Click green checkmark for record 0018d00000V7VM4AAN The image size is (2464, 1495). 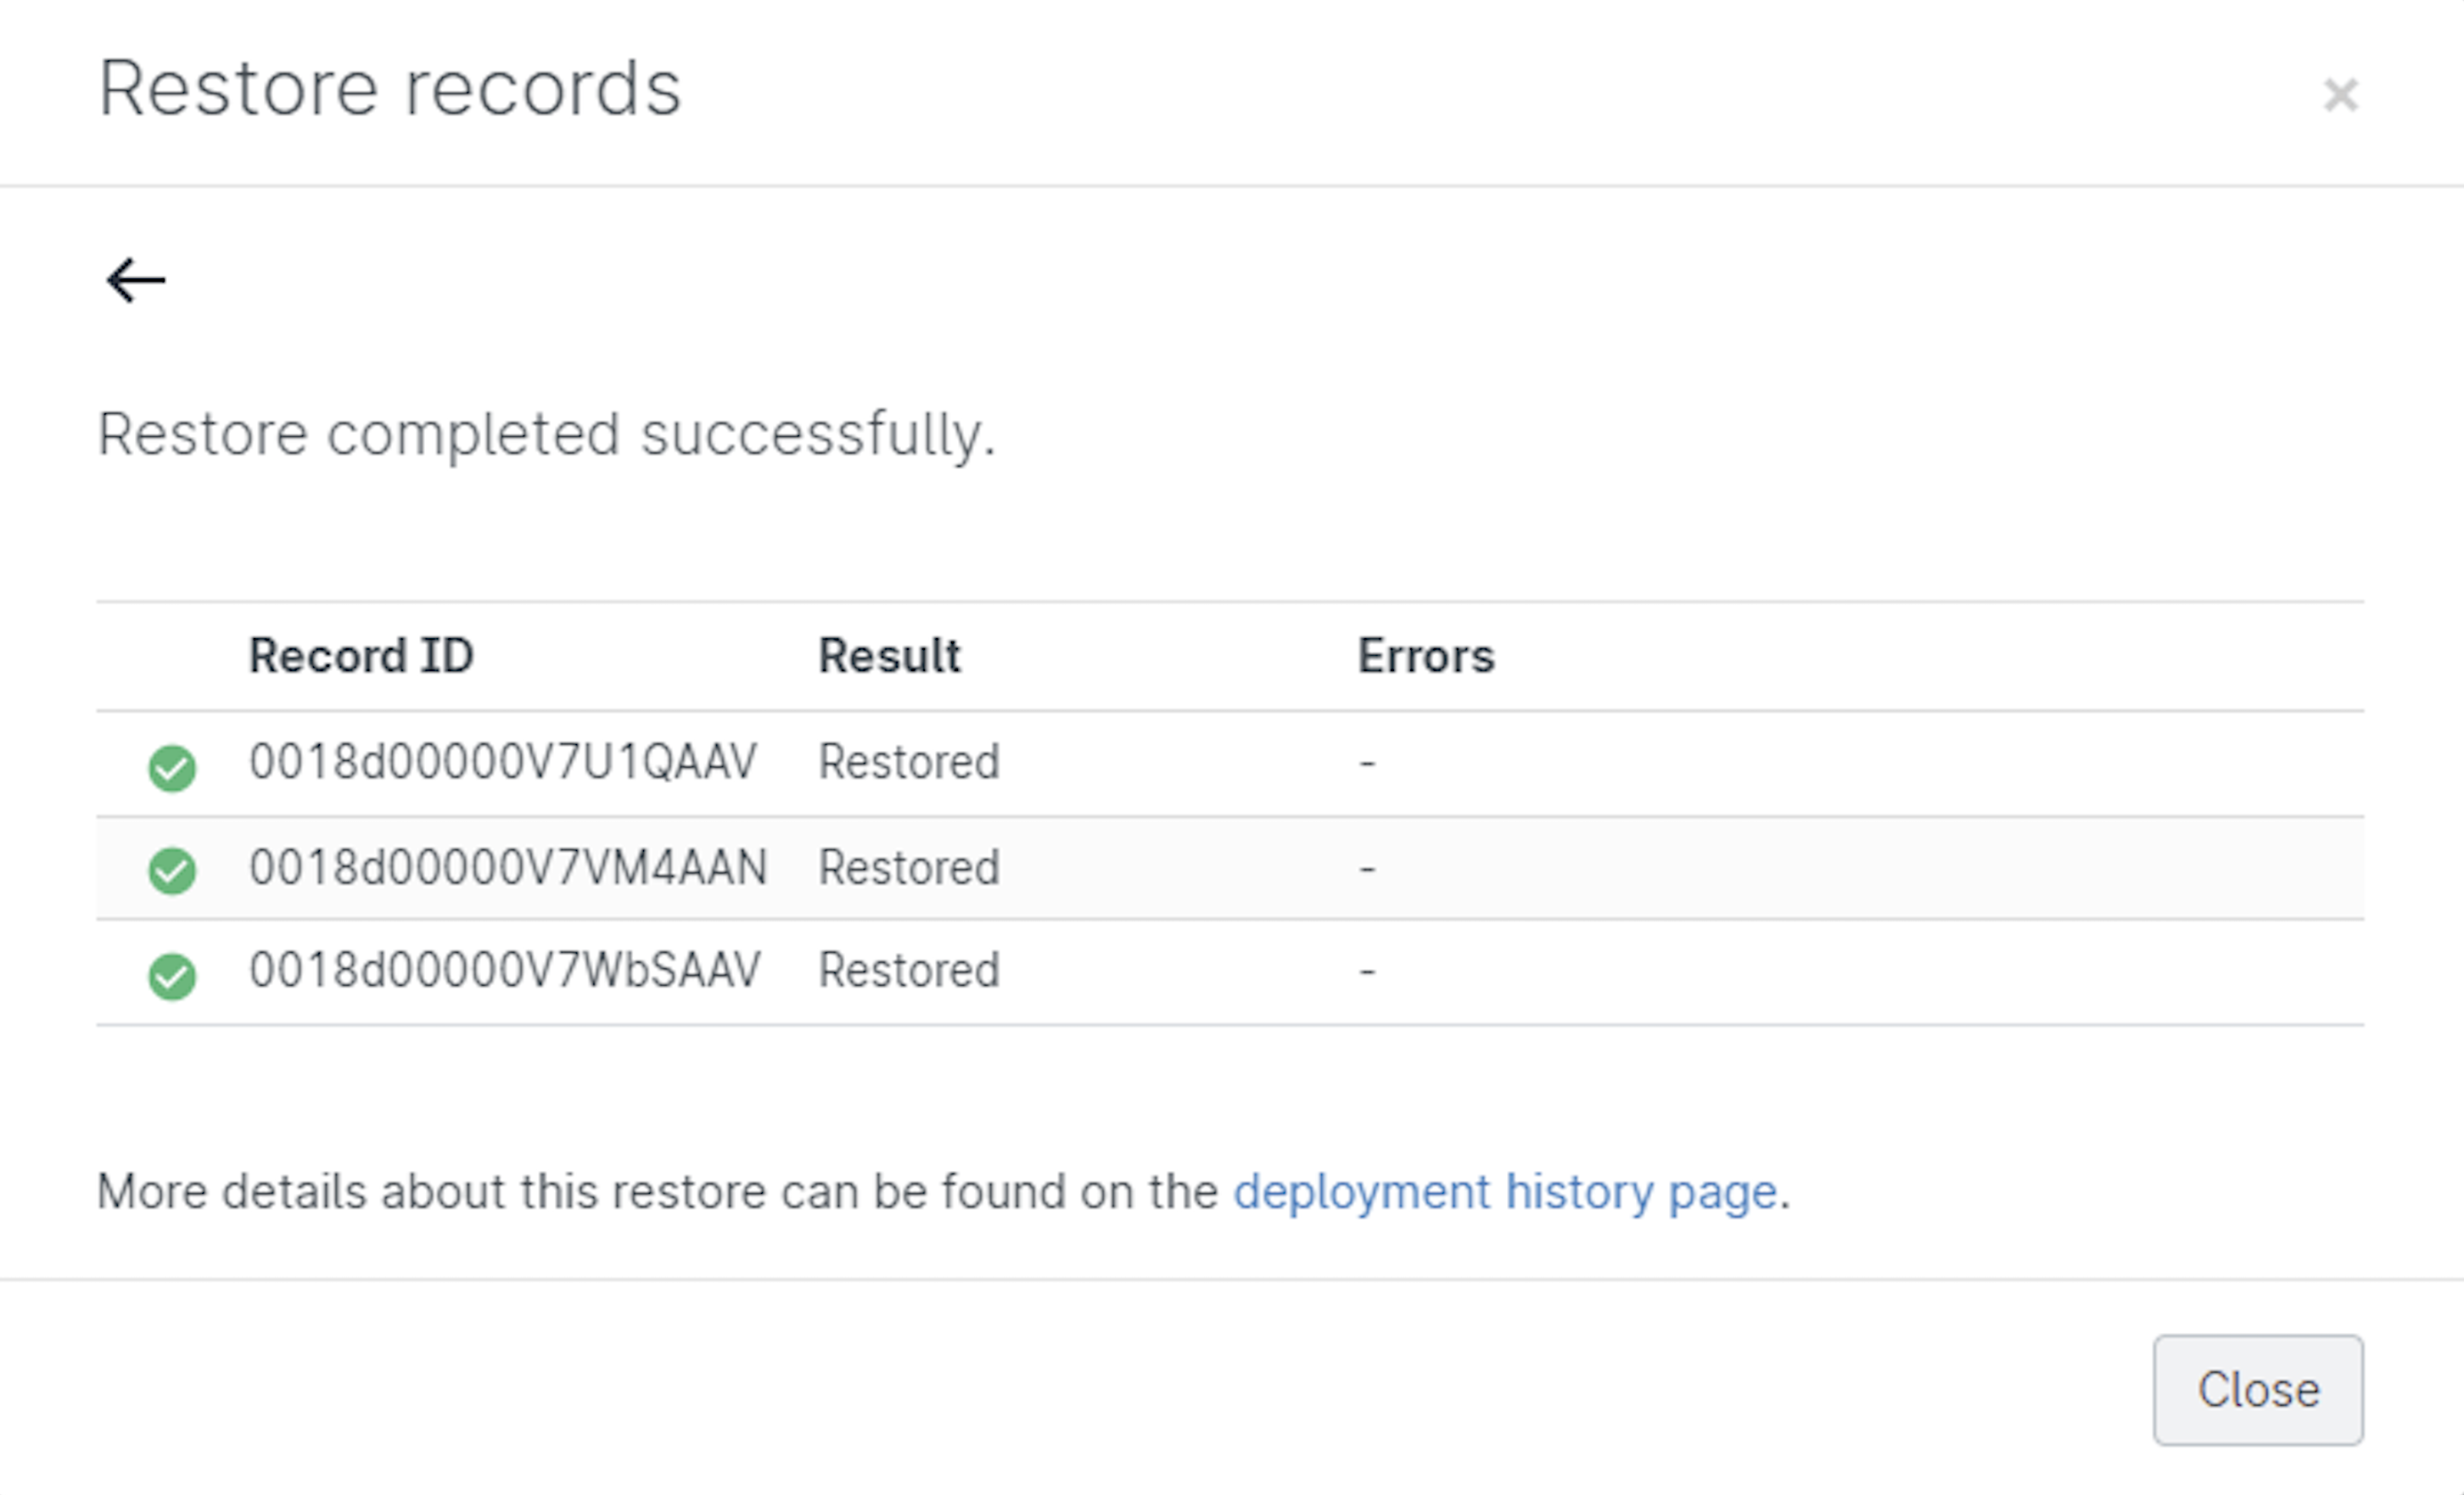click(172, 870)
